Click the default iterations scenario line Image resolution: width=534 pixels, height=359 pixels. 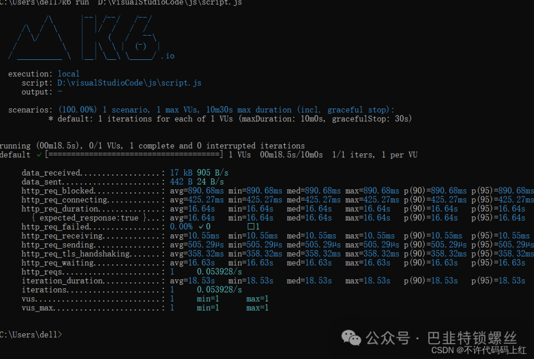[x=230, y=119]
